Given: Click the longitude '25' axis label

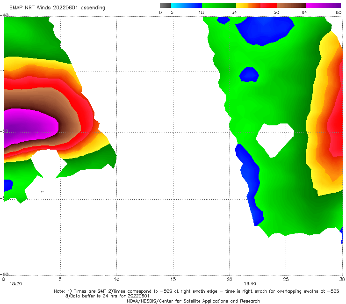Looking at the screenshot, I should coord(286,279).
